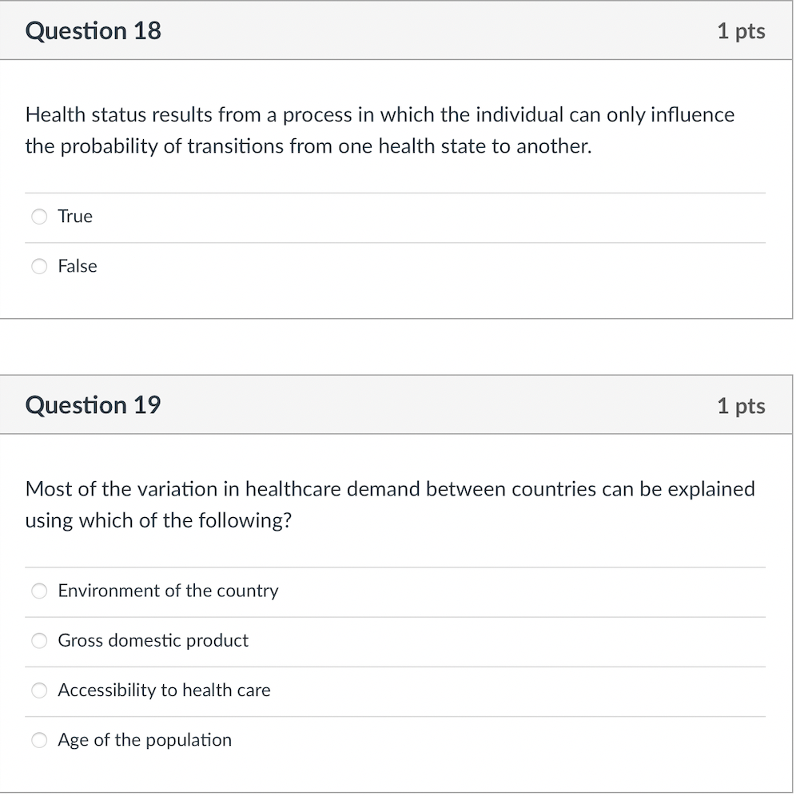Screen dimensions: 796x796
Task: Click the True answer label text
Action: 74,217
